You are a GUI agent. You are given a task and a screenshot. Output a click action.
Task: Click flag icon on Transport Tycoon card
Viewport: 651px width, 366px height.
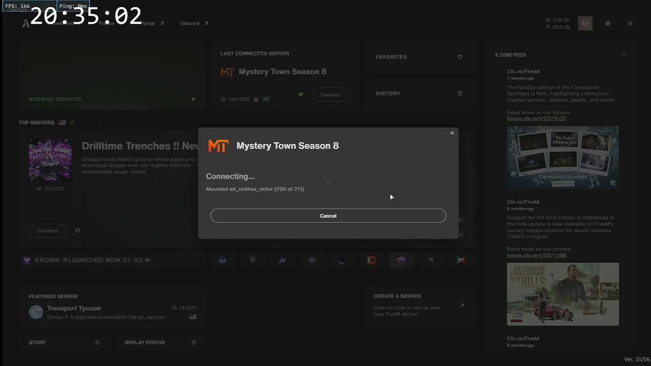point(193,317)
